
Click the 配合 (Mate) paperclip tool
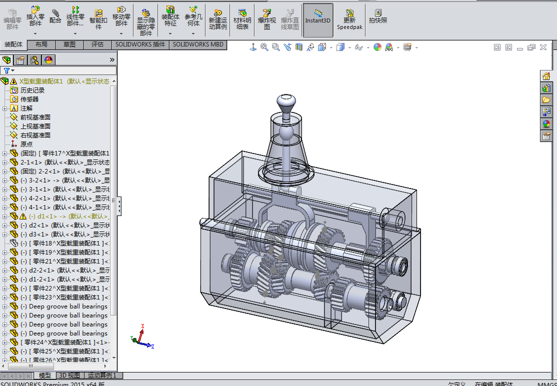(x=55, y=16)
